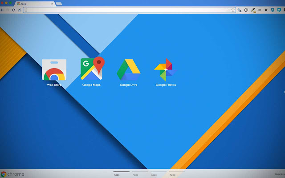Screen dimensions: 285x178
Task: Go to the next apps page arrow
Action: click(284, 92)
